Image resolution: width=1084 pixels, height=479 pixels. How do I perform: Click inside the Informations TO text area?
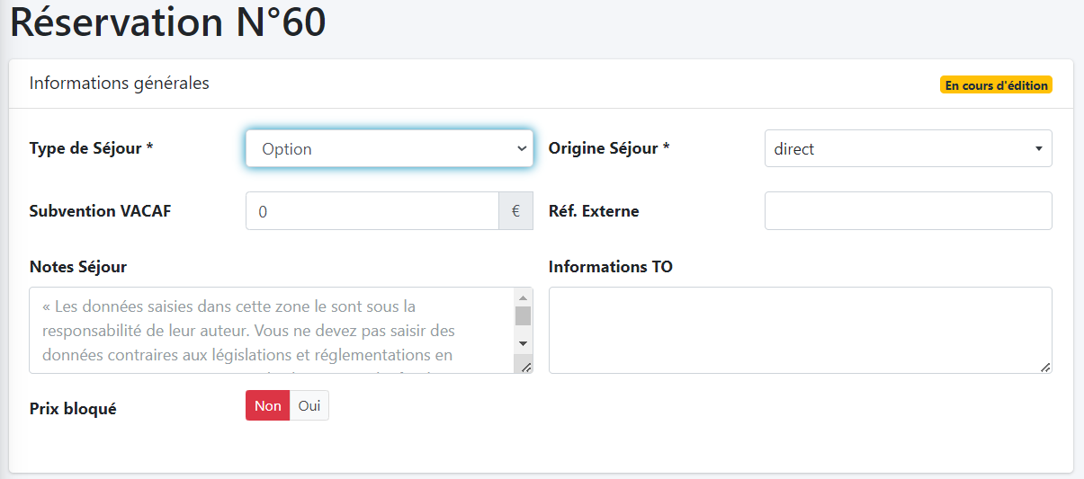tap(800, 330)
